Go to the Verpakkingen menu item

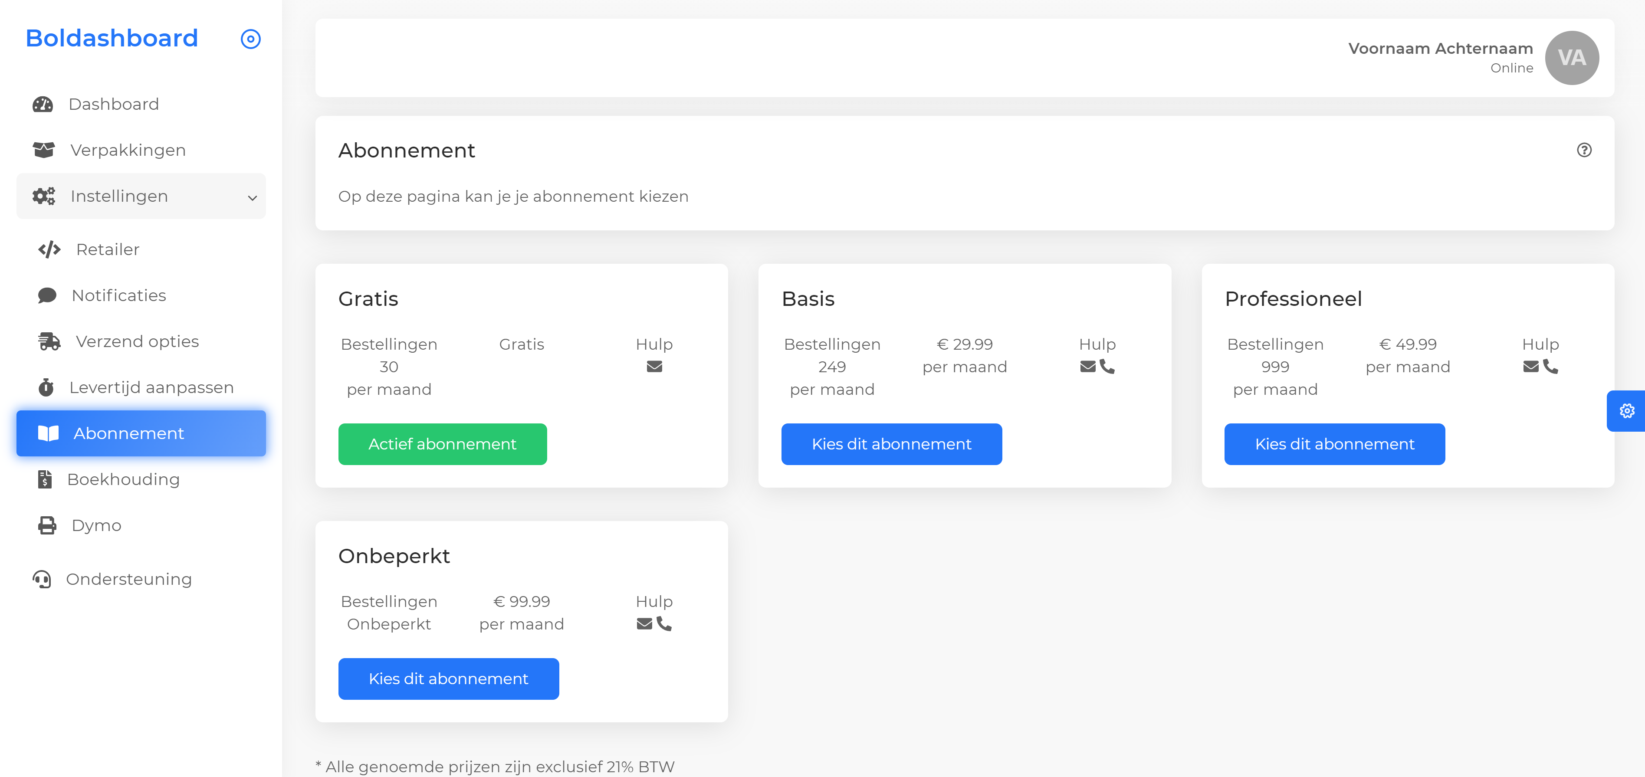[x=128, y=150]
